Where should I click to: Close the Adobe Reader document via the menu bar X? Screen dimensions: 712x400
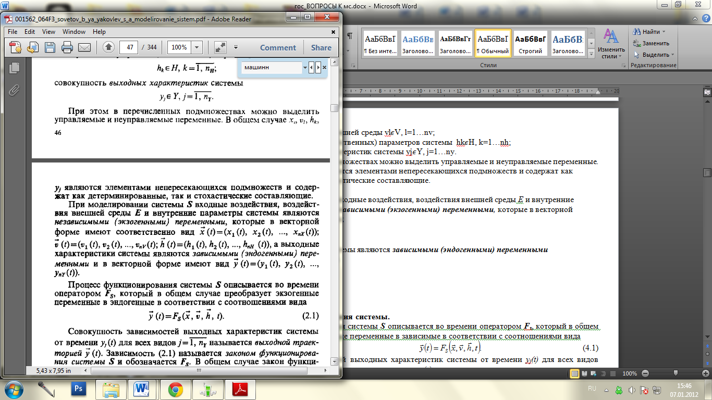click(334, 31)
